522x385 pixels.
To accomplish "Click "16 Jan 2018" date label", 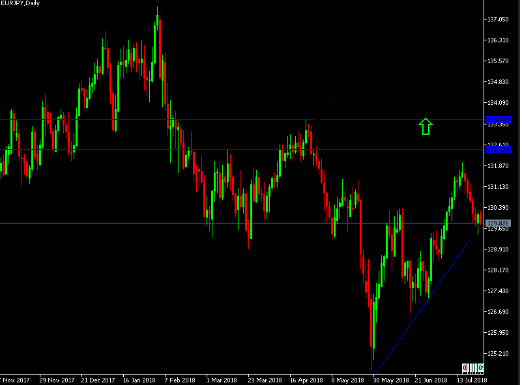I will 140,378.
